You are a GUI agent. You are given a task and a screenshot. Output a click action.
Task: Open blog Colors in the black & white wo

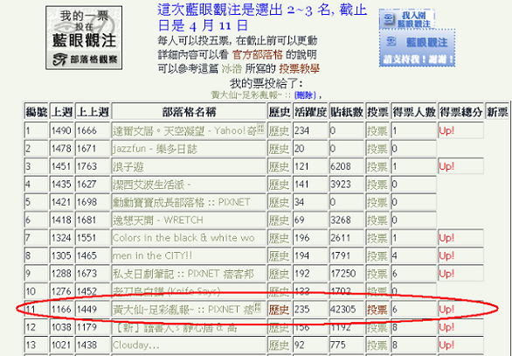tap(183, 238)
